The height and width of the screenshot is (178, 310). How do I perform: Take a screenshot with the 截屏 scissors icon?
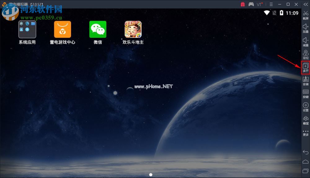[306, 15]
